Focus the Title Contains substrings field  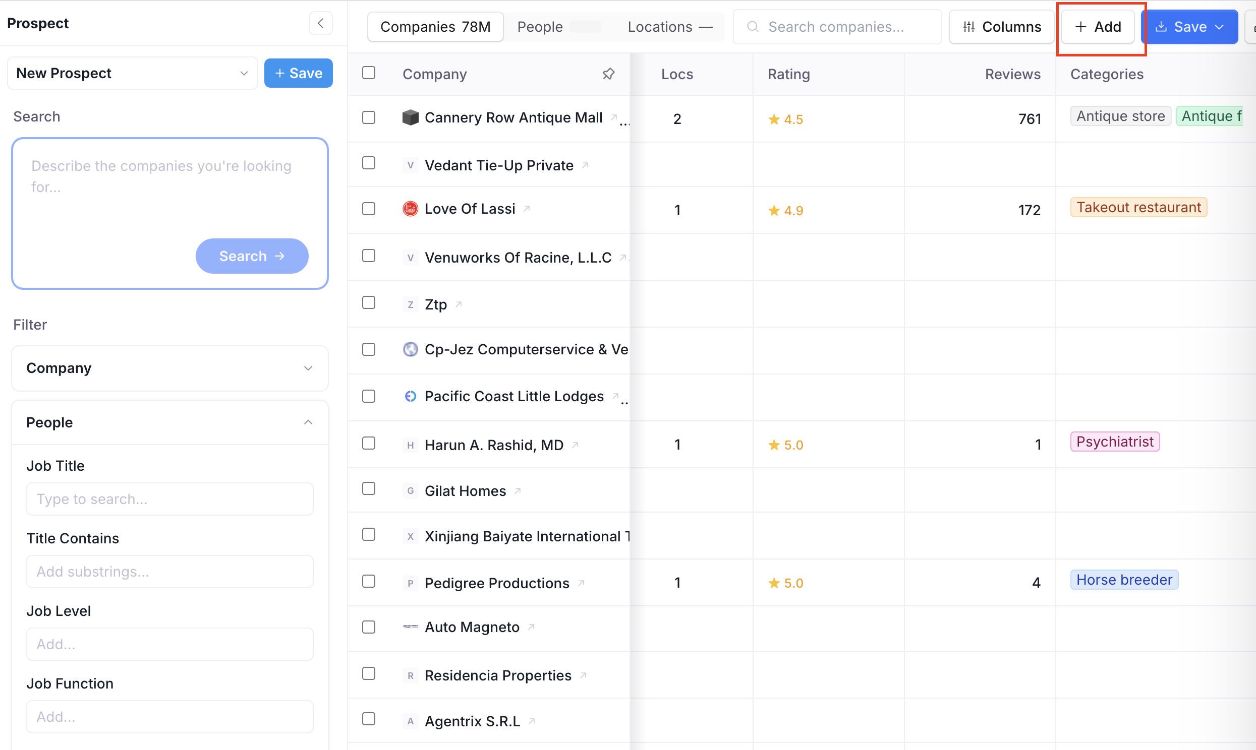pos(170,571)
